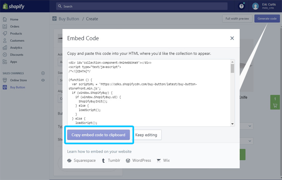Viewport: 282px width, 180px height.
Task: Click the Eric Curtis account name
Action: (269, 4)
